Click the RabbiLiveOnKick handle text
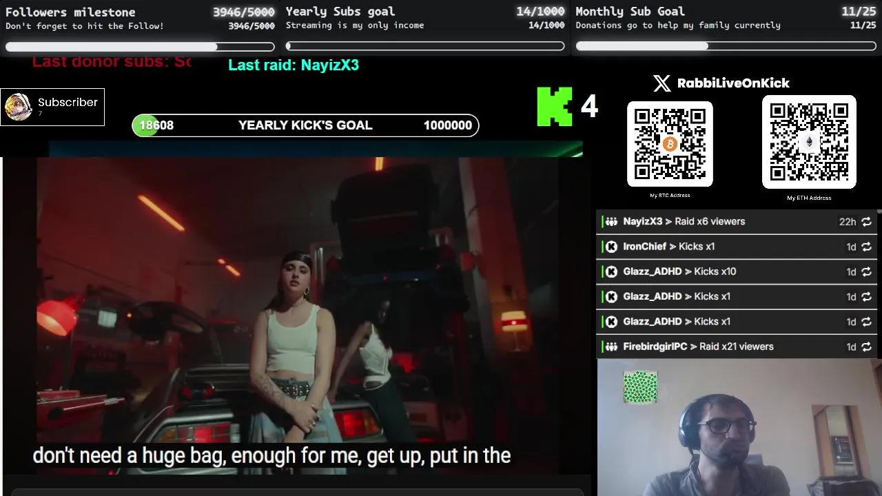882x496 pixels. click(x=733, y=83)
